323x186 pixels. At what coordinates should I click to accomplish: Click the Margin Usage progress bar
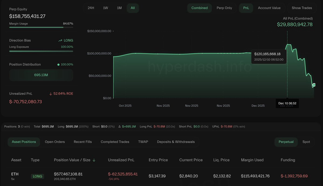(x=41, y=27)
